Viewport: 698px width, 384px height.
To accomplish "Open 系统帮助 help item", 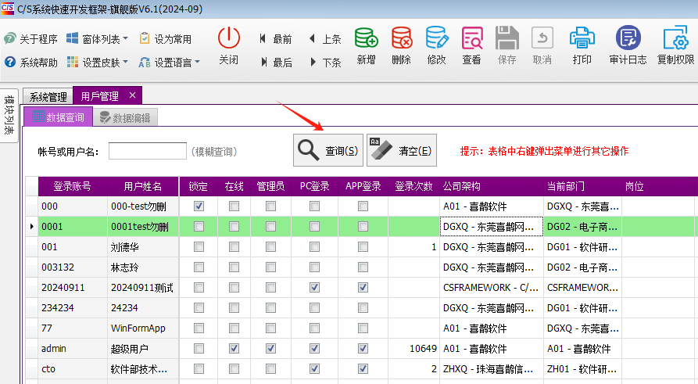I will [30, 63].
